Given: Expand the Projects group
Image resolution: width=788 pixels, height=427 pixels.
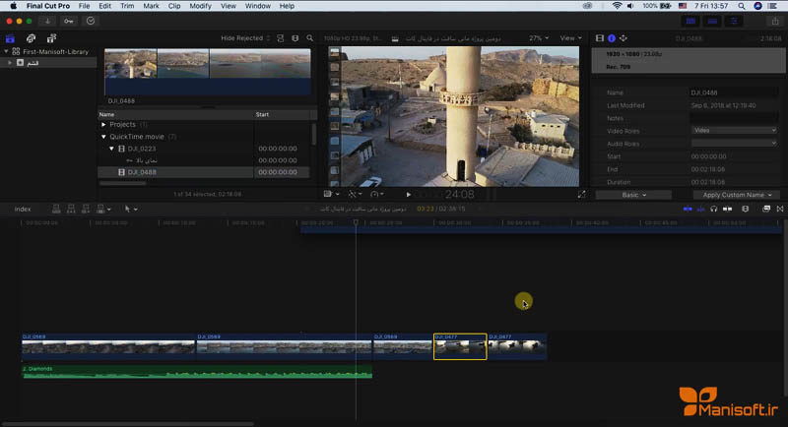Looking at the screenshot, I should (x=104, y=124).
